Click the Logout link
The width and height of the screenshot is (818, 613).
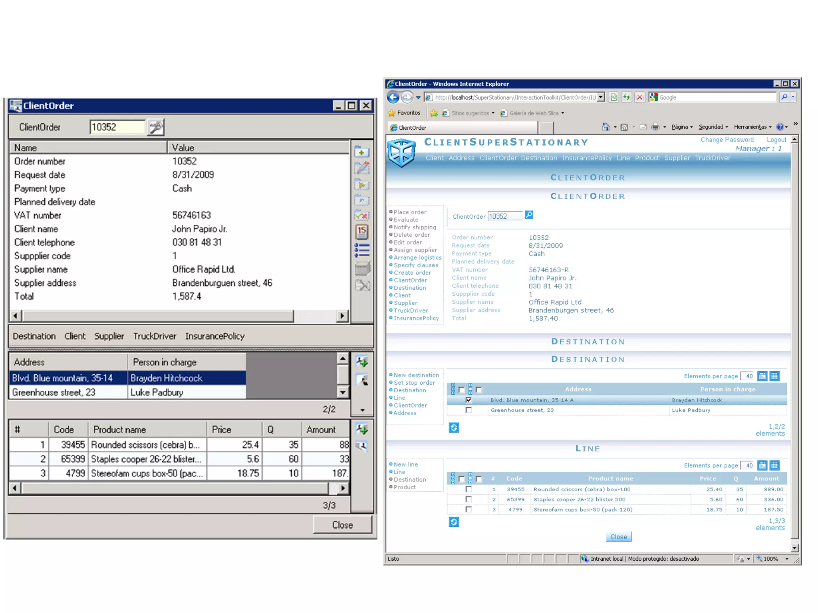776,140
